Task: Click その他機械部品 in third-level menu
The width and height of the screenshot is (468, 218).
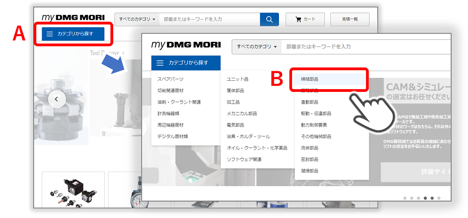Action: [x=316, y=136]
